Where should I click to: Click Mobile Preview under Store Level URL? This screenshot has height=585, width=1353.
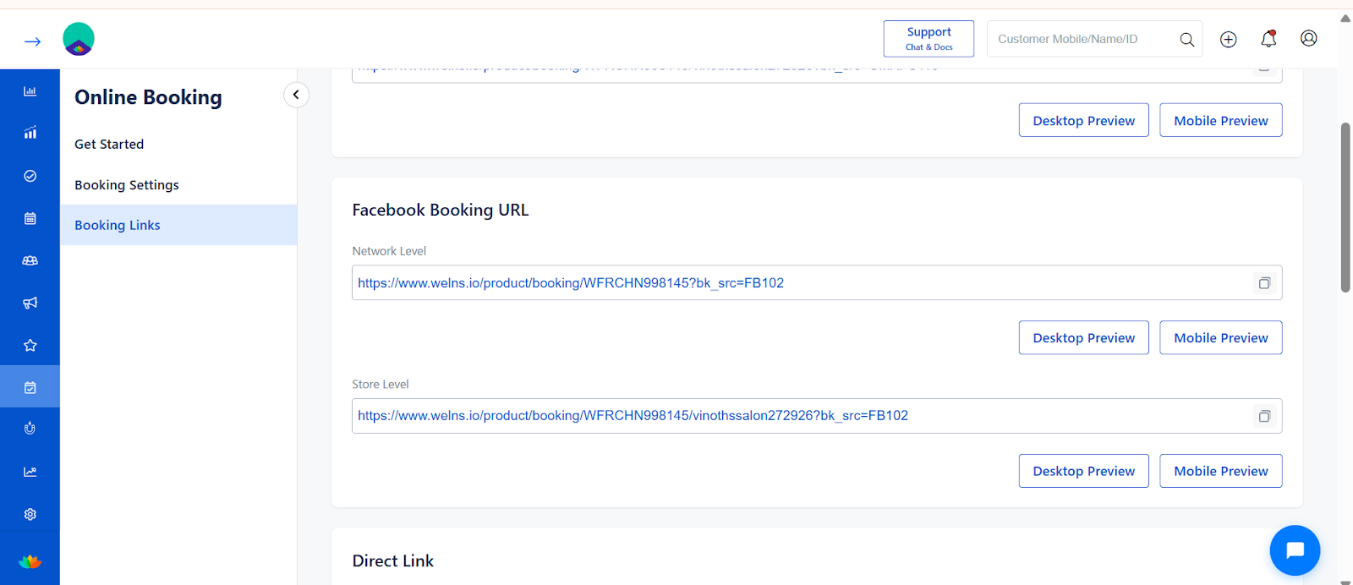click(x=1220, y=471)
